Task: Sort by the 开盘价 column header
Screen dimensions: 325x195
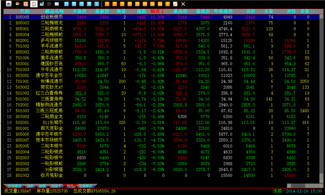Action: coord(79,11)
